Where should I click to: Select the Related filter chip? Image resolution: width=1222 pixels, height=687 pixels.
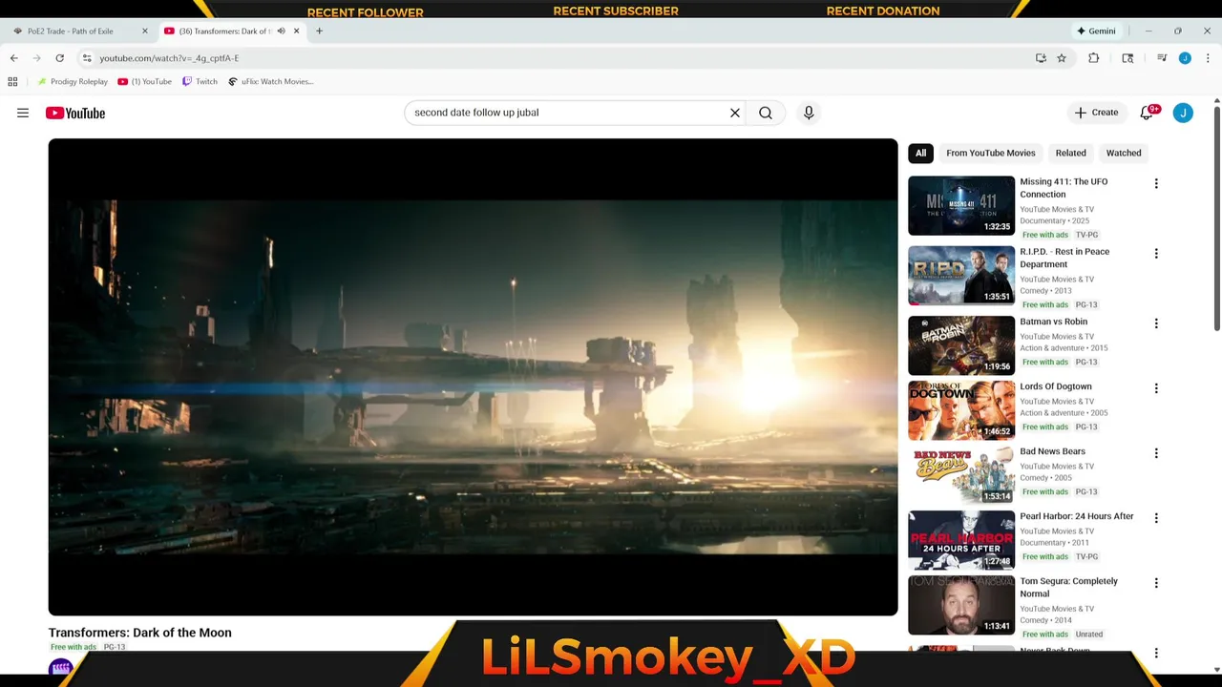(1070, 153)
